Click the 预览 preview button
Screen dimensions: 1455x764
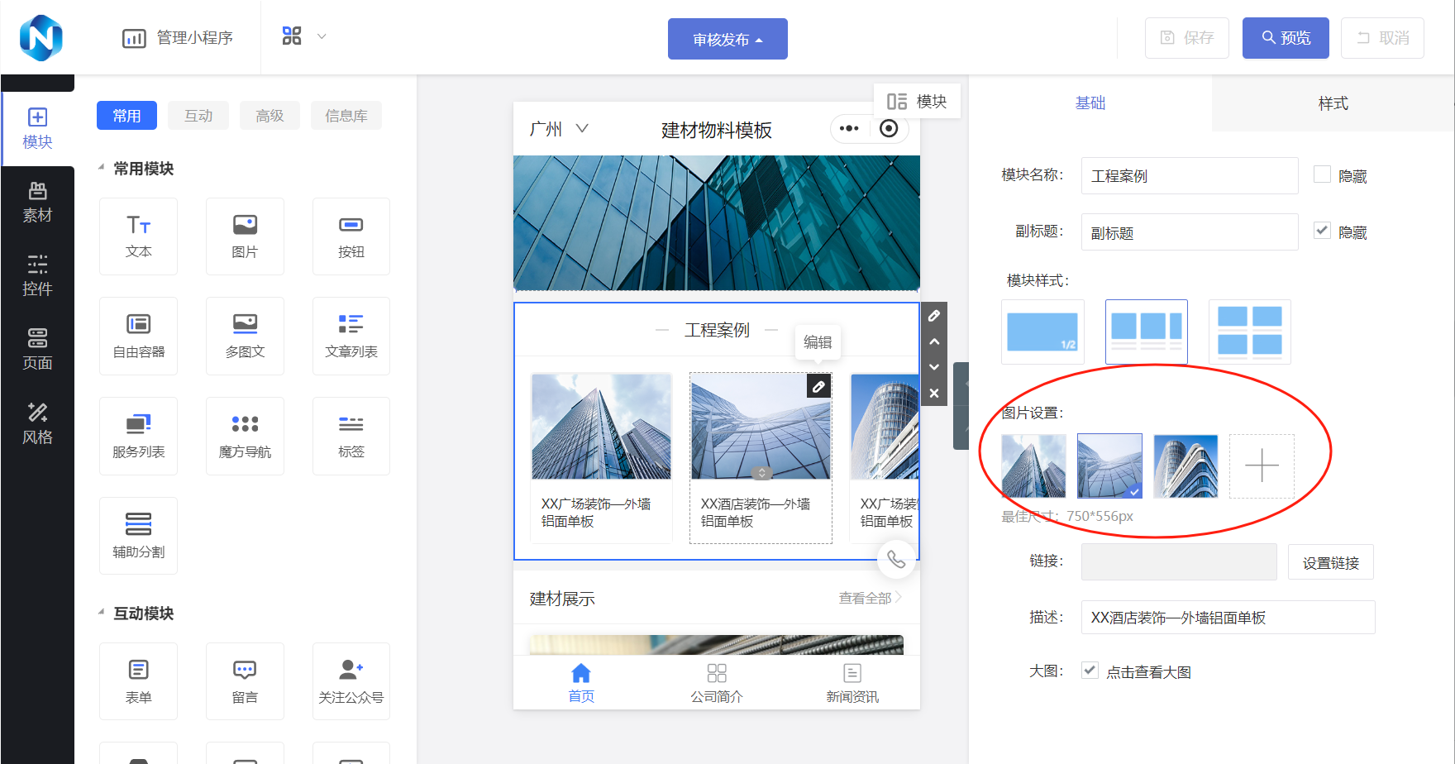coord(1286,38)
